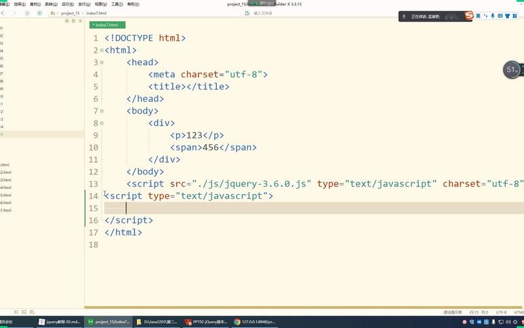Click the <title></title> code on line 5

189,87
